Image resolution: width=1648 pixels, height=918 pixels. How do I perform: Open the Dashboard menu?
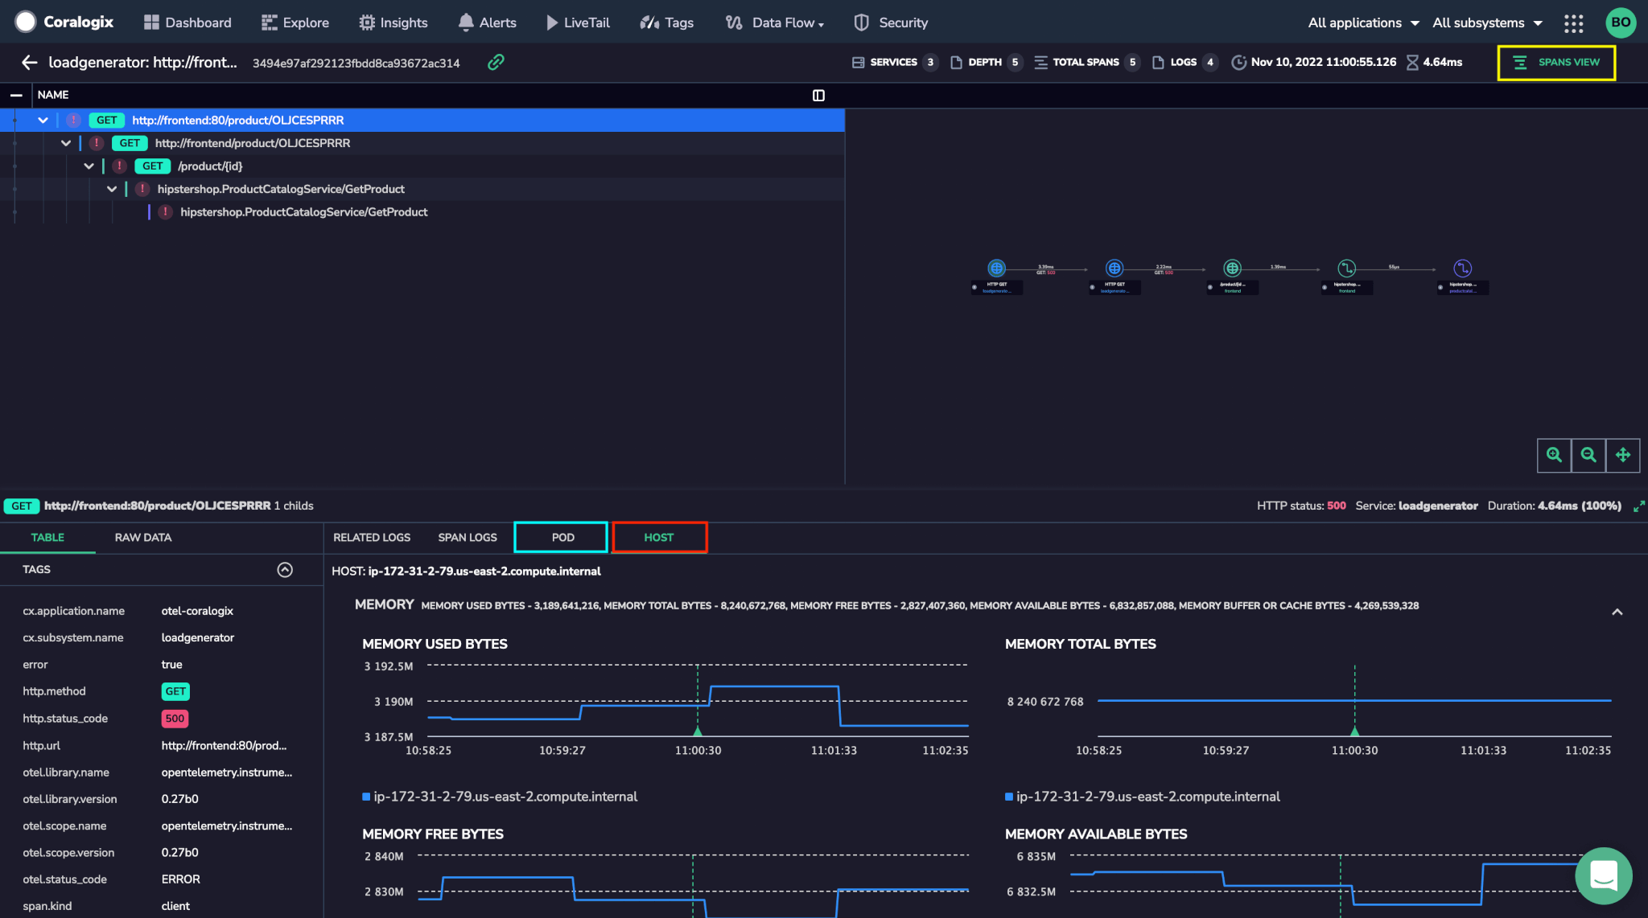pos(187,23)
